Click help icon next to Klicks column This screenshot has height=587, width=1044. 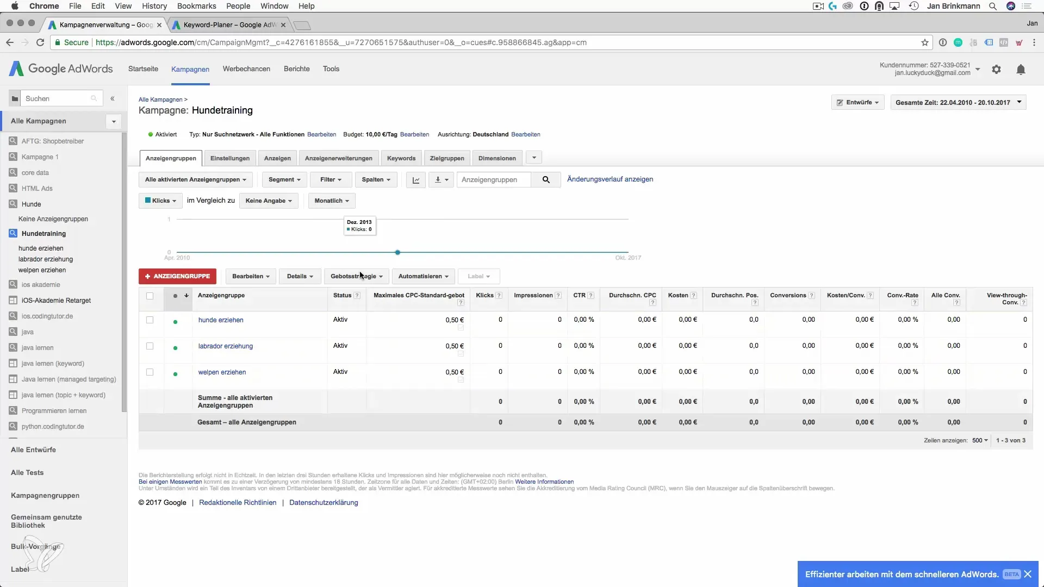coord(499,296)
